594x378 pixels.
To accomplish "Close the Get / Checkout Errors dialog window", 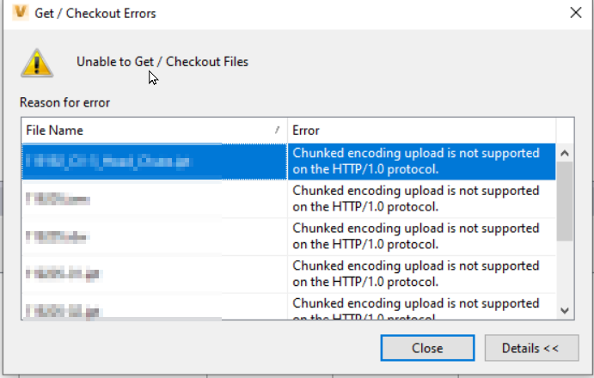I will [574, 14].
